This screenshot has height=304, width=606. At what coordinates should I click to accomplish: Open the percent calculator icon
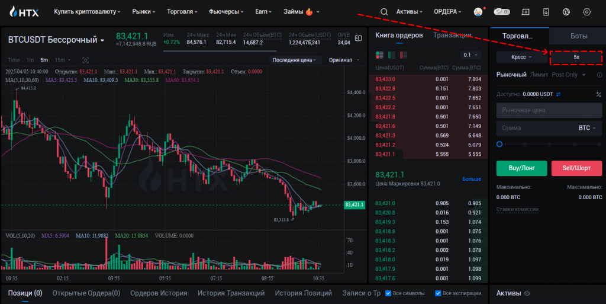tap(599, 94)
